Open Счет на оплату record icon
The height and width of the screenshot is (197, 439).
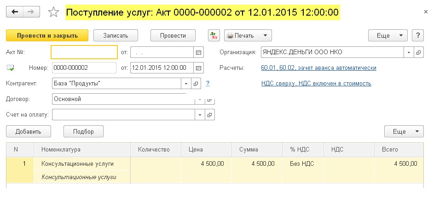210,115
